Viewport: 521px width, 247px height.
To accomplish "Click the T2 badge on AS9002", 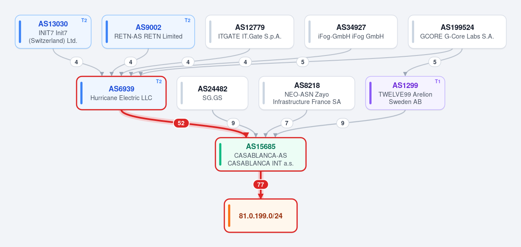I will [x=187, y=20].
